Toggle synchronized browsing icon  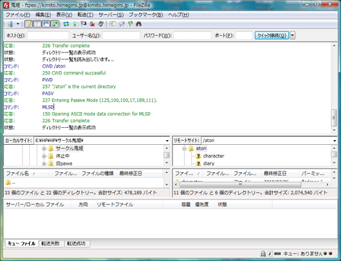tap(130, 24)
